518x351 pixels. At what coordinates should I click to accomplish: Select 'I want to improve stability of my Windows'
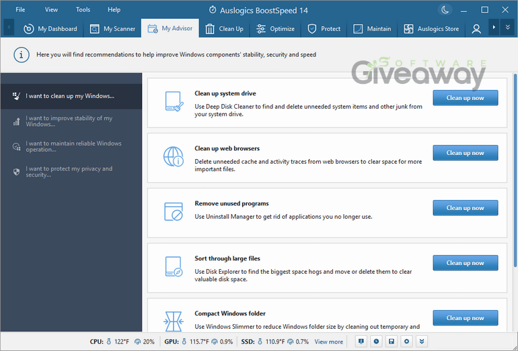[x=71, y=121]
